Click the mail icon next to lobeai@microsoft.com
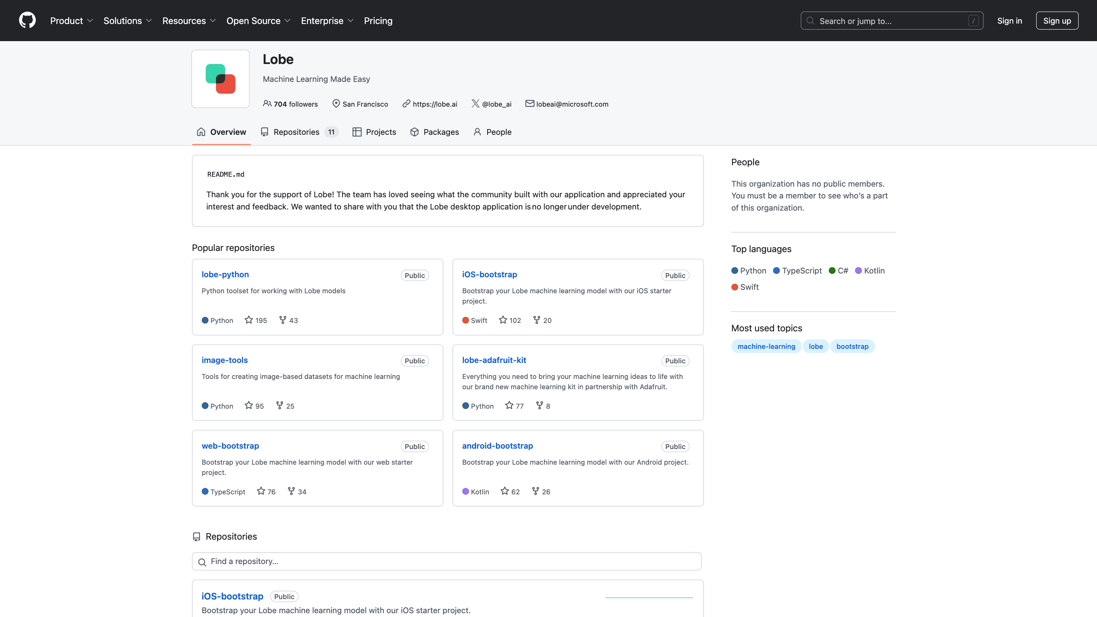 pyautogui.click(x=529, y=104)
